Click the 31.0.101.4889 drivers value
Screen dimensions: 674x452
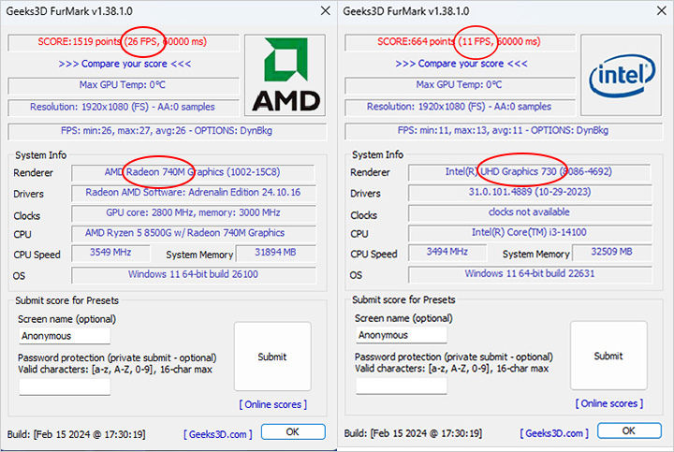(530, 192)
